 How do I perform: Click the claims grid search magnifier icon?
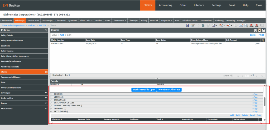[x=263, y=40]
